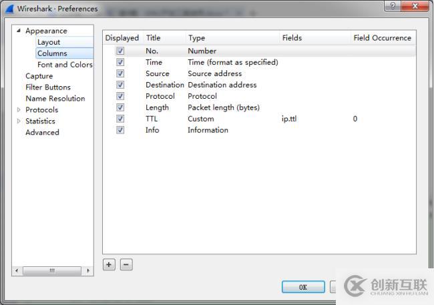
Task: Confirm changes with OK button
Action: (x=303, y=287)
